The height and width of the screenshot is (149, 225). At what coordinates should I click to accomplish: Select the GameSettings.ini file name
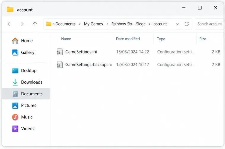point(81,52)
